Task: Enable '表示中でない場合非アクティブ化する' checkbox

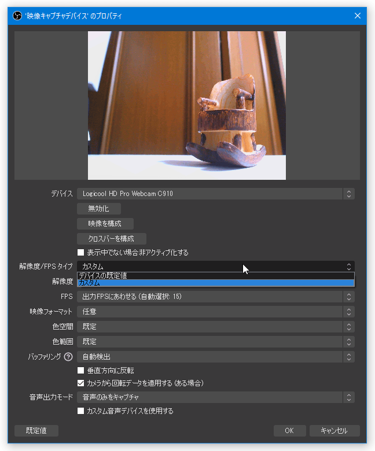Action: pos(81,252)
